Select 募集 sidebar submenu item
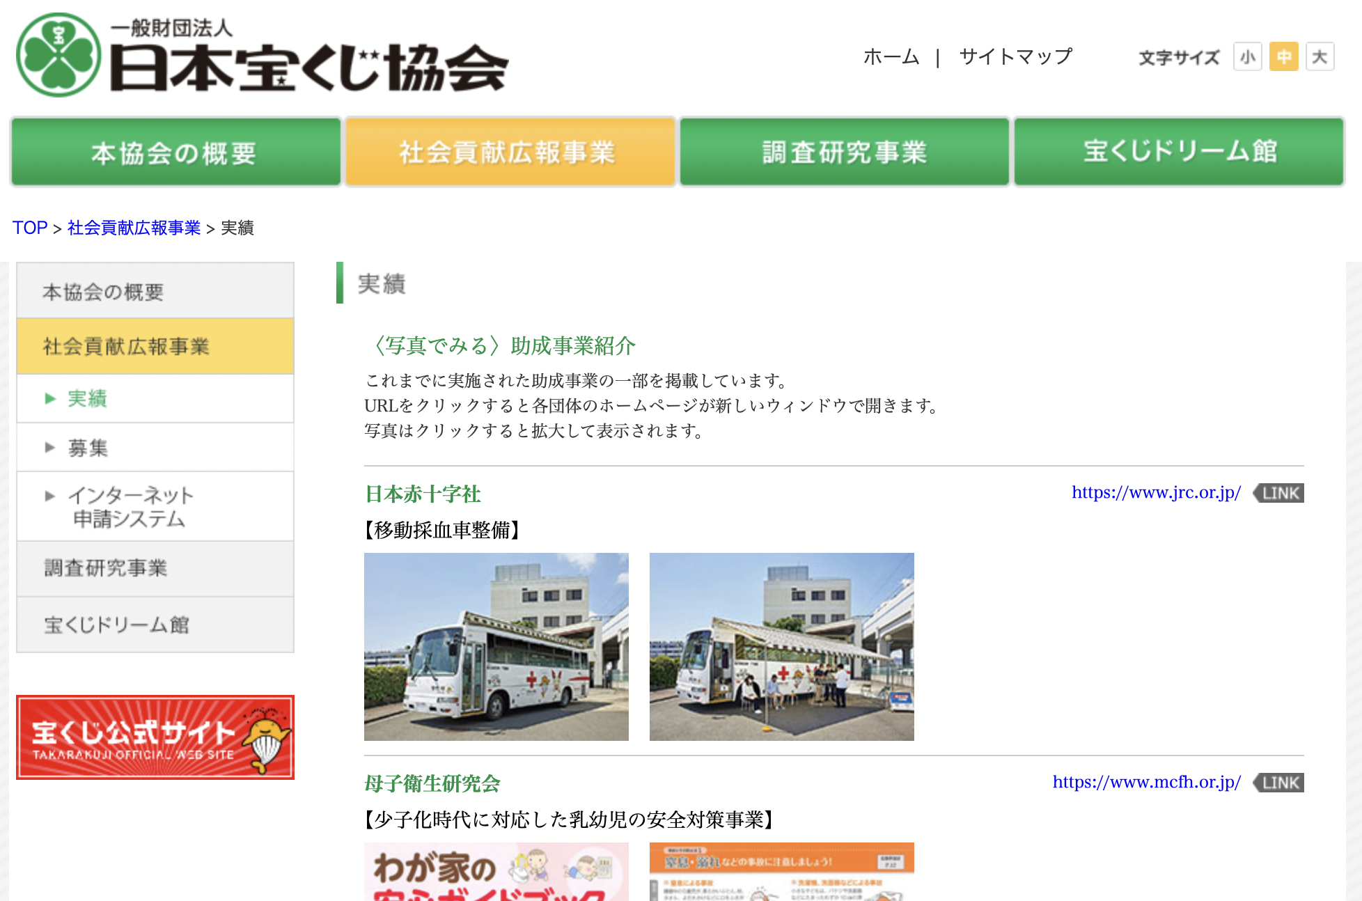 pyautogui.click(x=155, y=447)
